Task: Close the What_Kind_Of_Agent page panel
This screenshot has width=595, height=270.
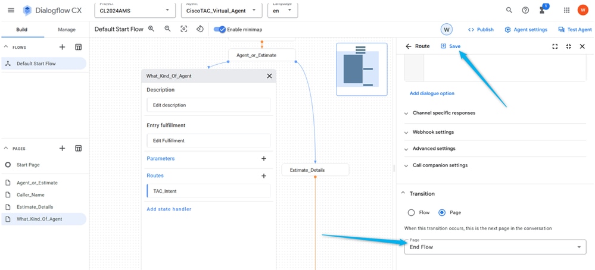Action: coord(269,76)
